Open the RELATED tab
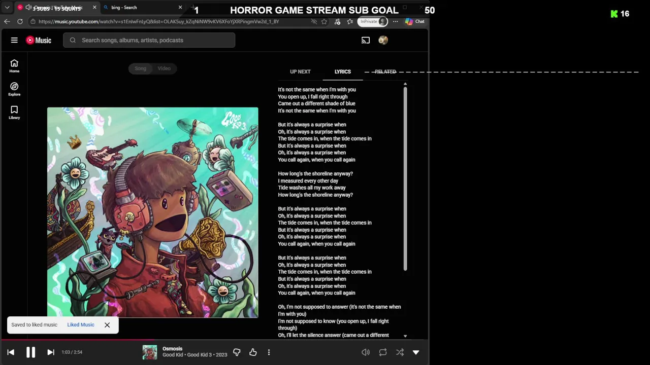650x365 pixels. point(385,71)
